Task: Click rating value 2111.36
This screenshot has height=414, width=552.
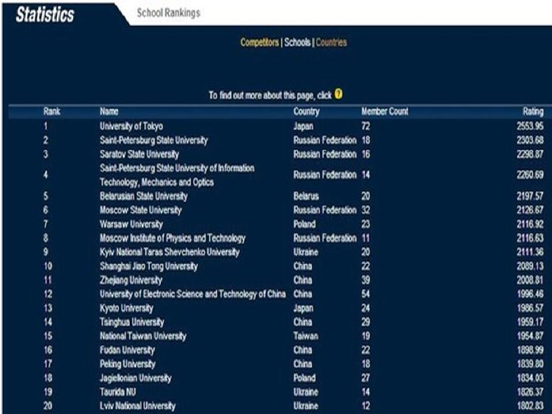Action: click(530, 252)
